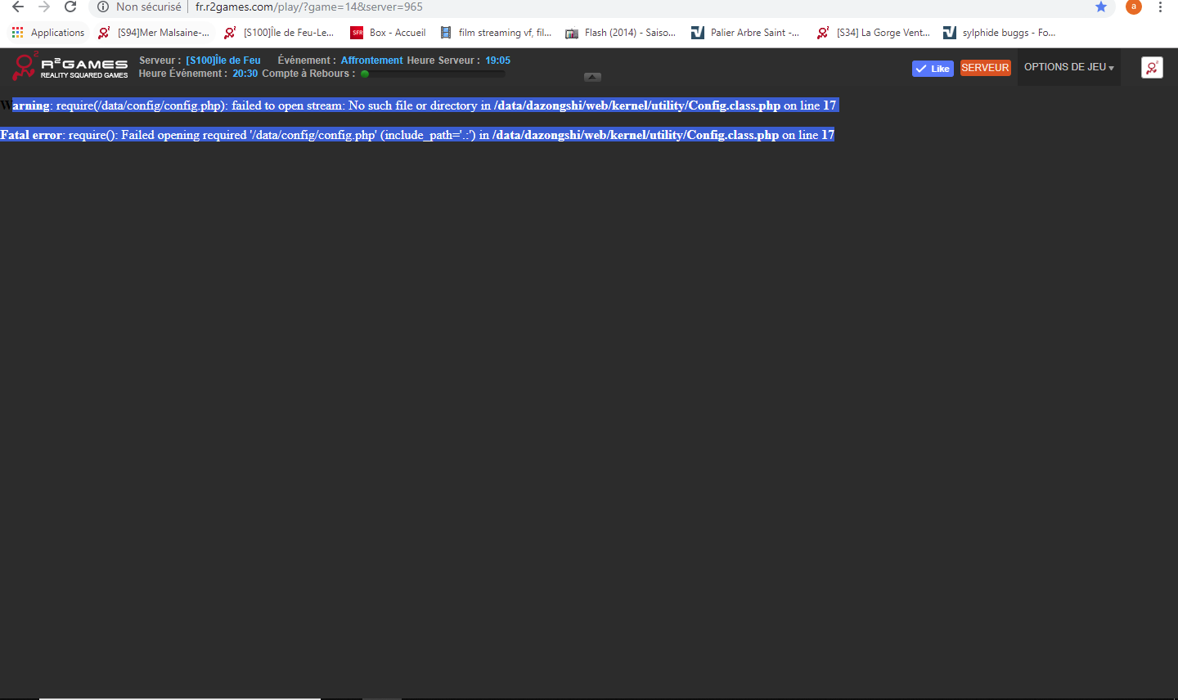Open the film streaming vf bookmark
Viewport: 1178px width, 700px height.
pyautogui.click(x=496, y=33)
